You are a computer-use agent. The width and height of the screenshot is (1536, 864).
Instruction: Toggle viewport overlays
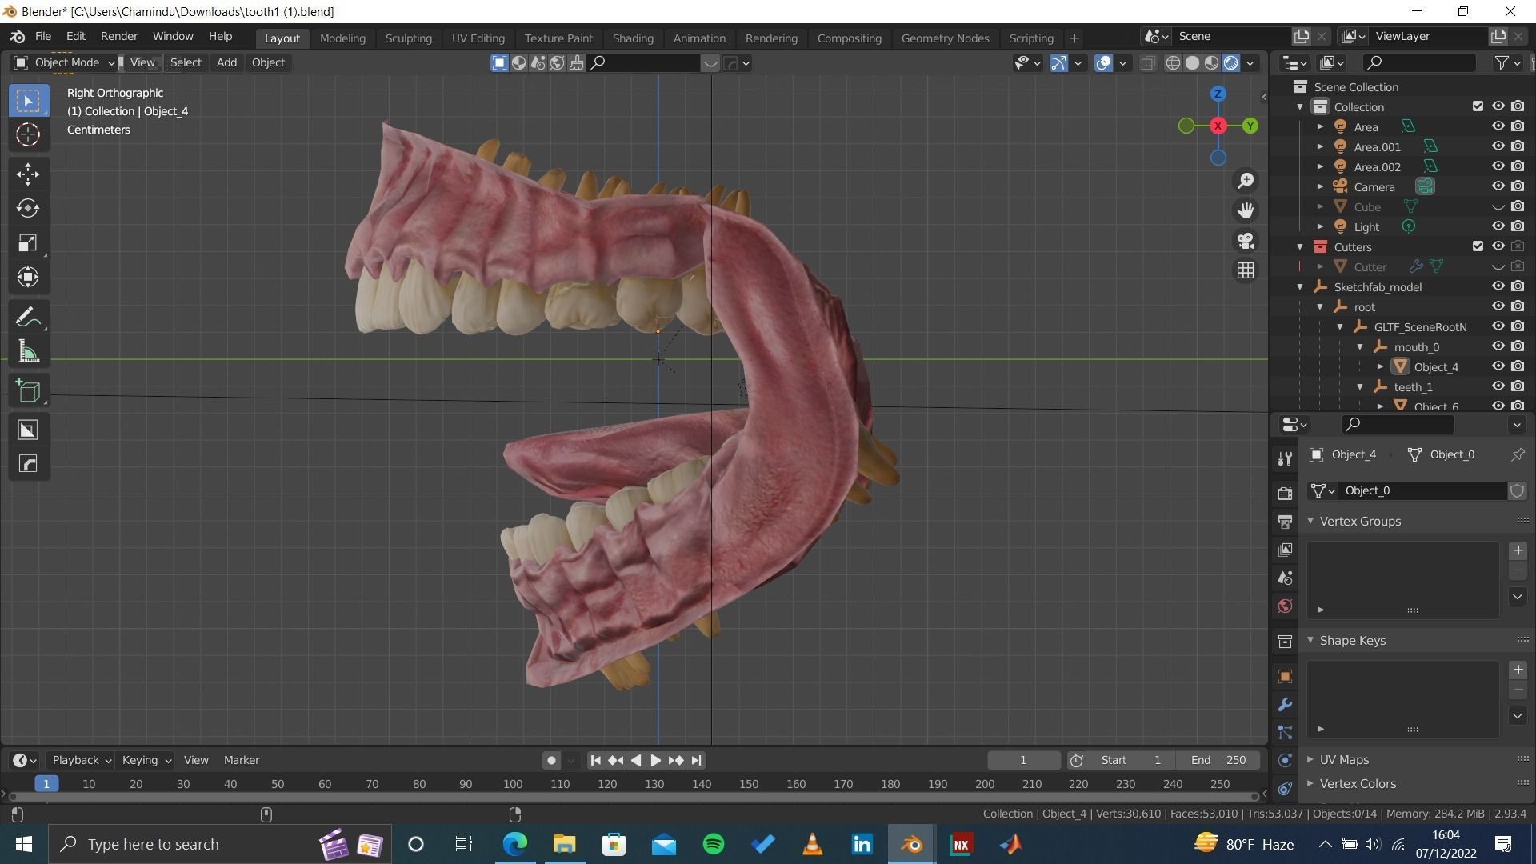[x=1103, y=62]
